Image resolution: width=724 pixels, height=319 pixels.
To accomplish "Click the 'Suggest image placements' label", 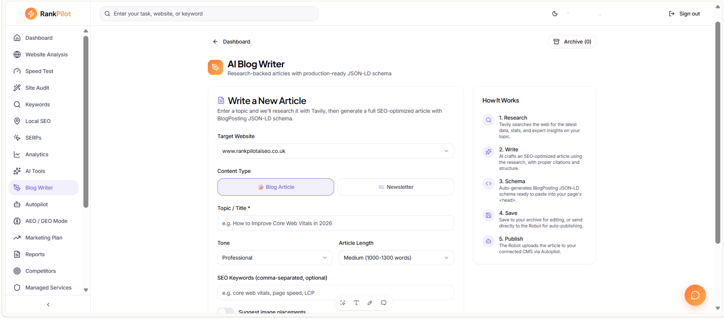I will [272, 311].
